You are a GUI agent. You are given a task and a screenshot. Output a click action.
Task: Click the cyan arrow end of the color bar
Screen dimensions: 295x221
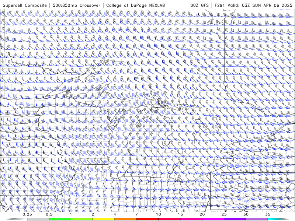278,219
